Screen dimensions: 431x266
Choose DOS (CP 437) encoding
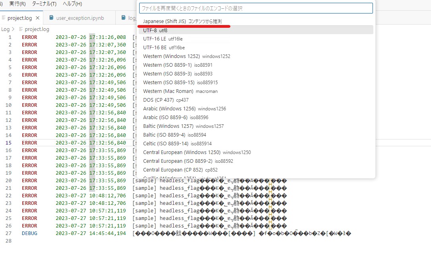pyautogui.click(x=166, y=100)
